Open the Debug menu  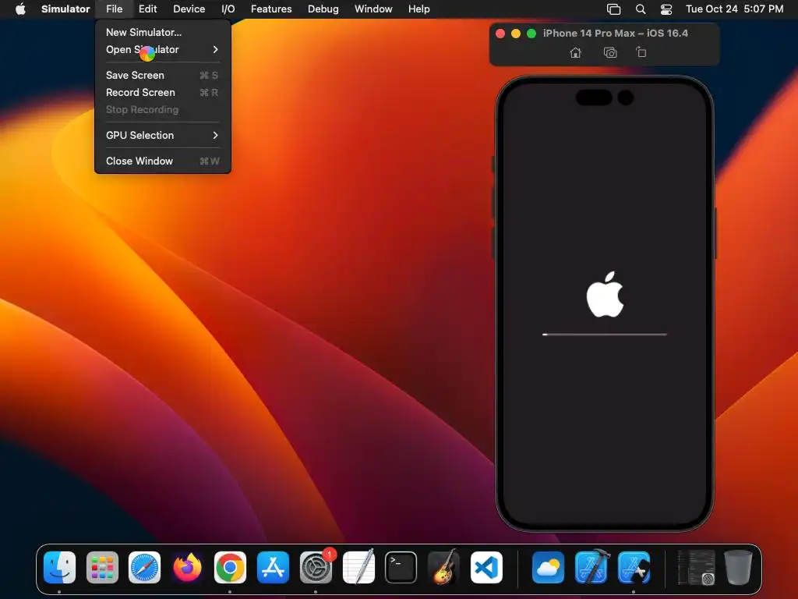[x=323, y=9]
